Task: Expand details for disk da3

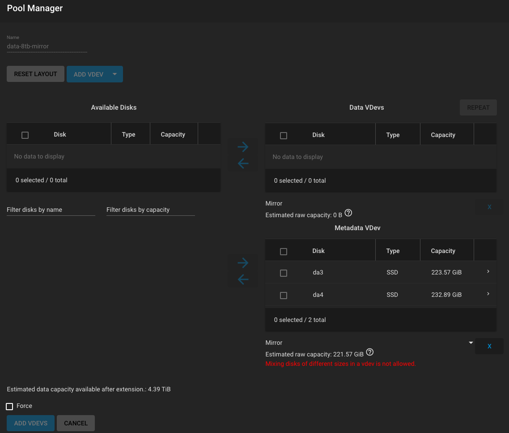Action: pyautogui.click(x=488, y=271)
